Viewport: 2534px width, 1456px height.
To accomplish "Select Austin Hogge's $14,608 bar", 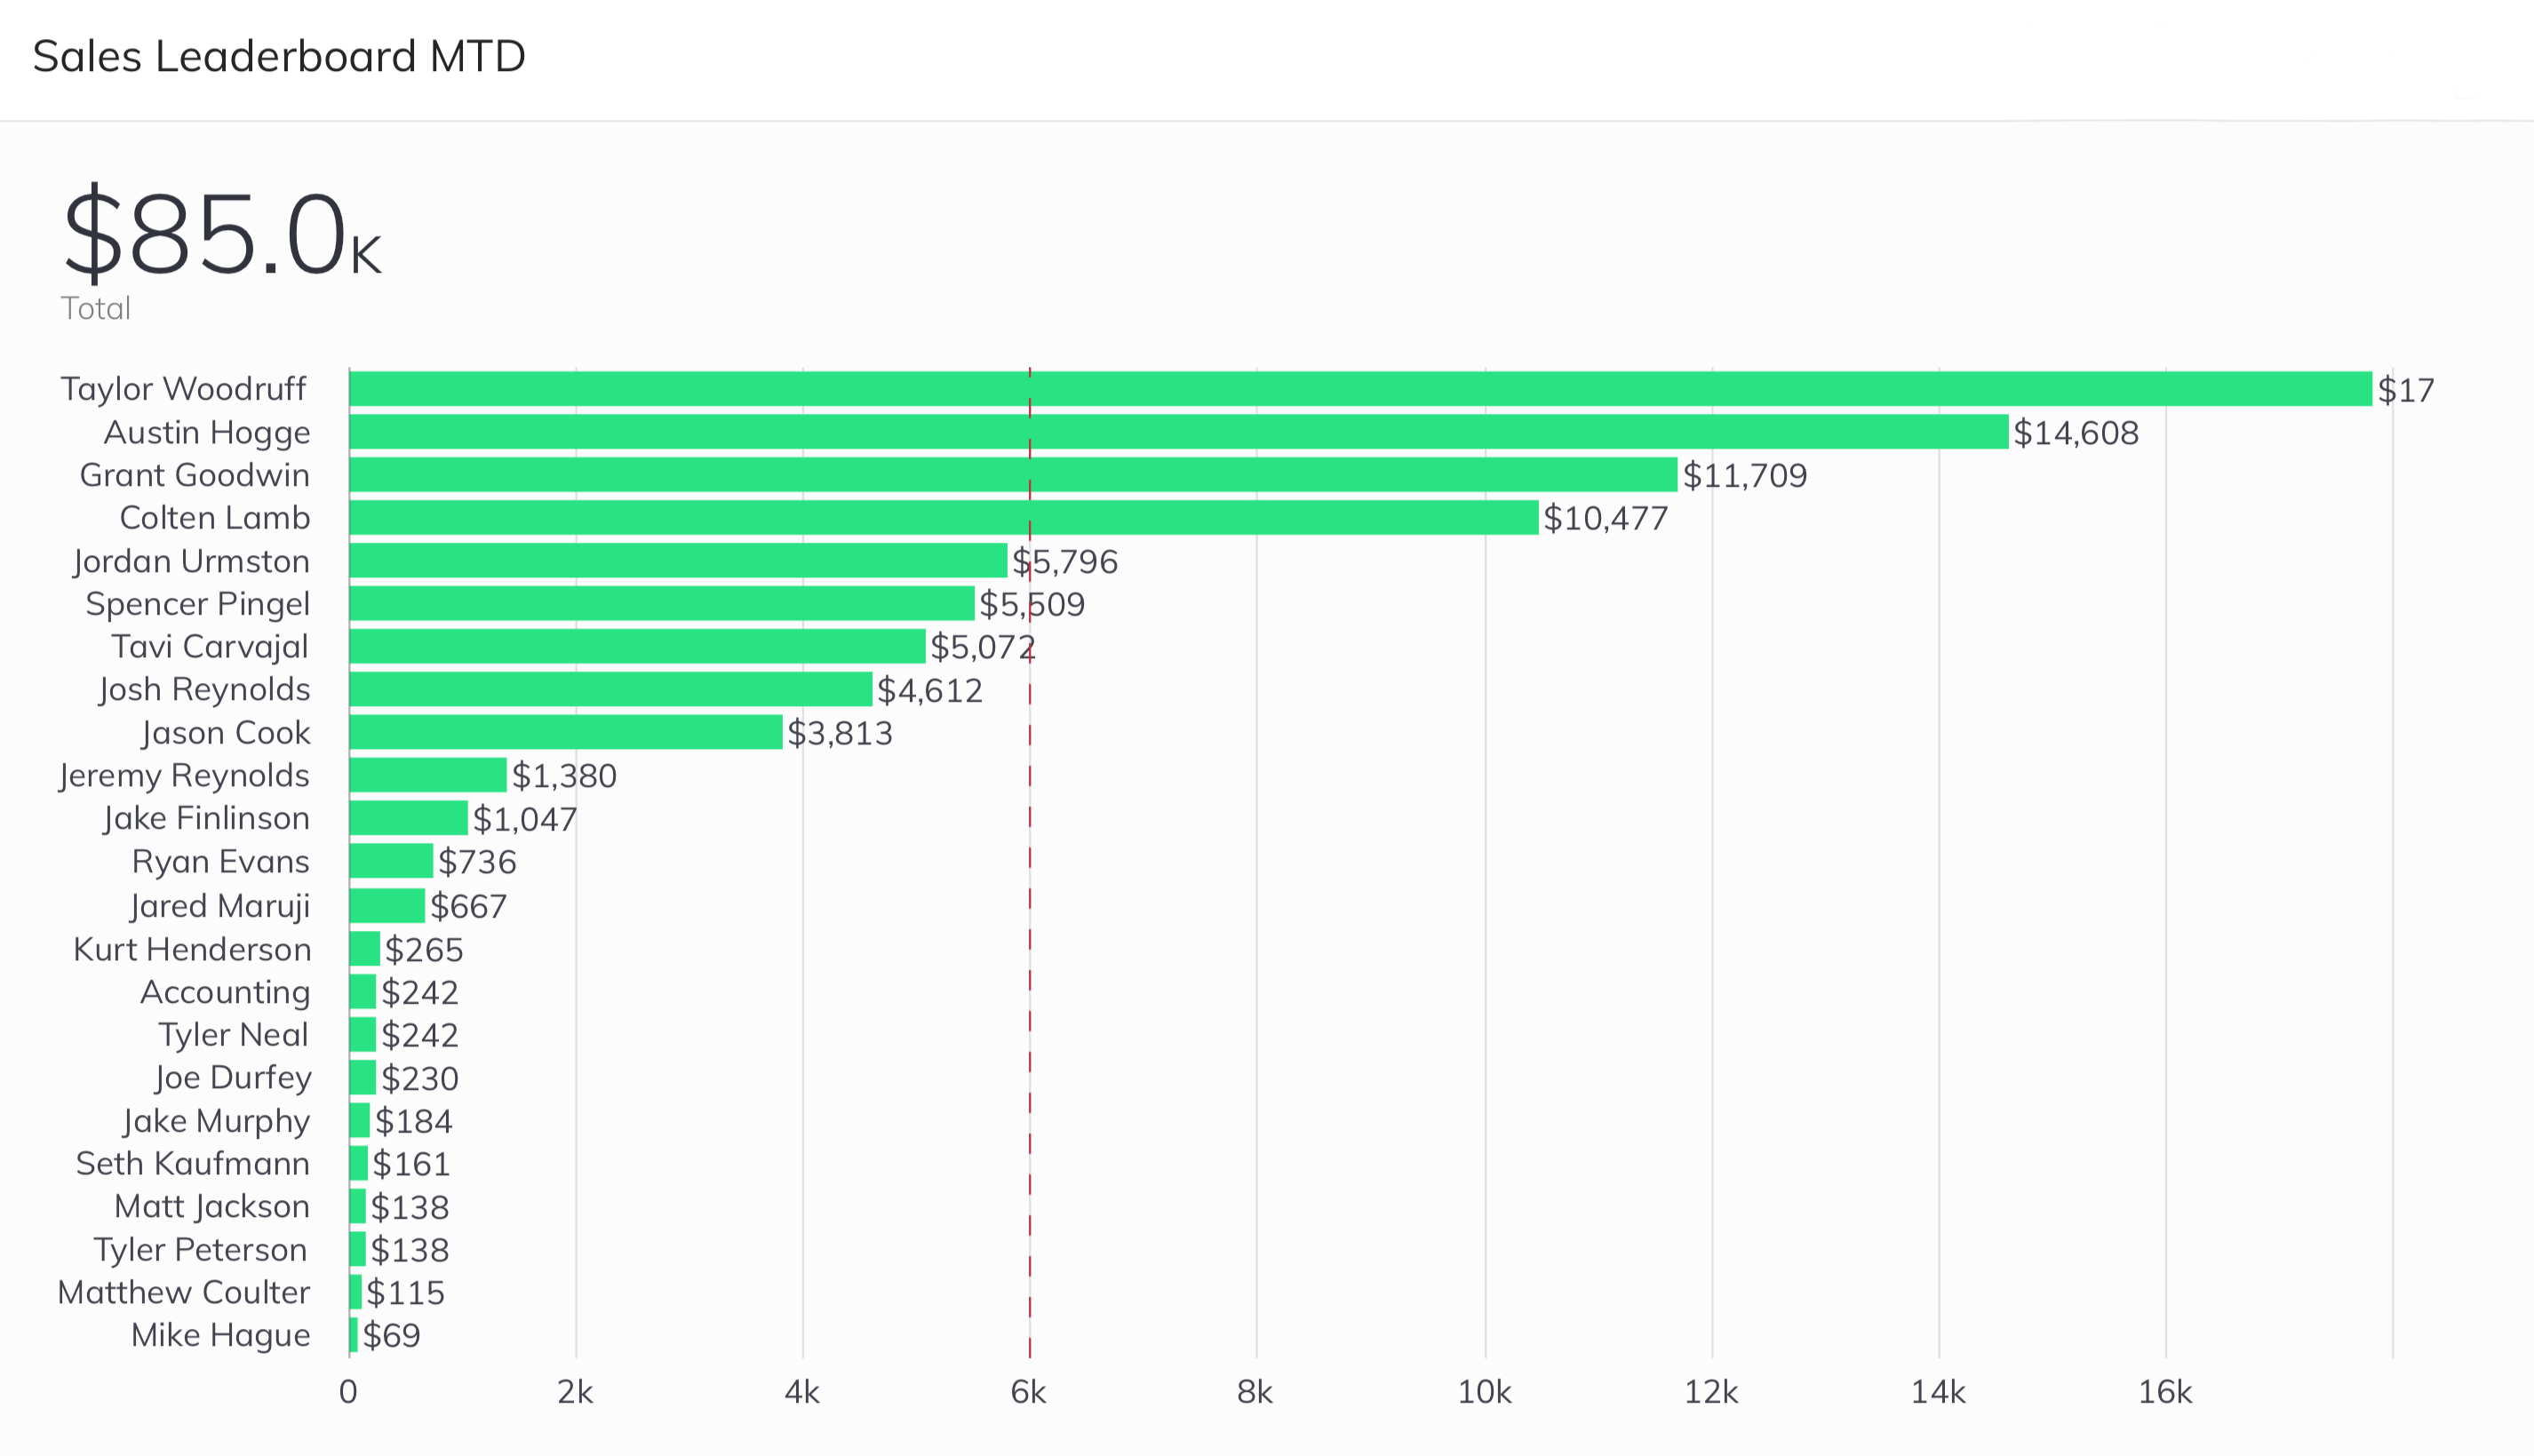I will point(1178,432).
